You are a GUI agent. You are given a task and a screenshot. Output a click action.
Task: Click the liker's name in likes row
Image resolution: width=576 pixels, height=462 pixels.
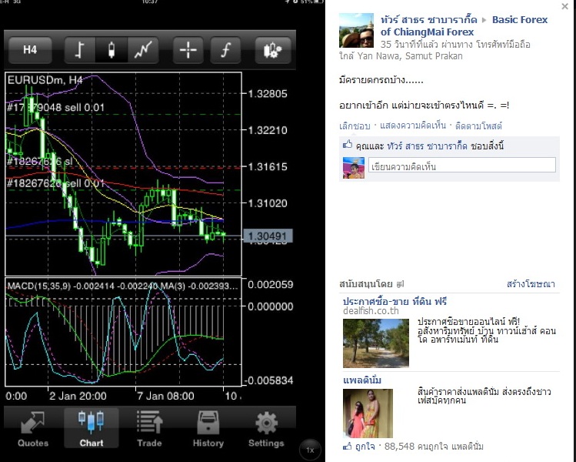(x=427, y=146)
